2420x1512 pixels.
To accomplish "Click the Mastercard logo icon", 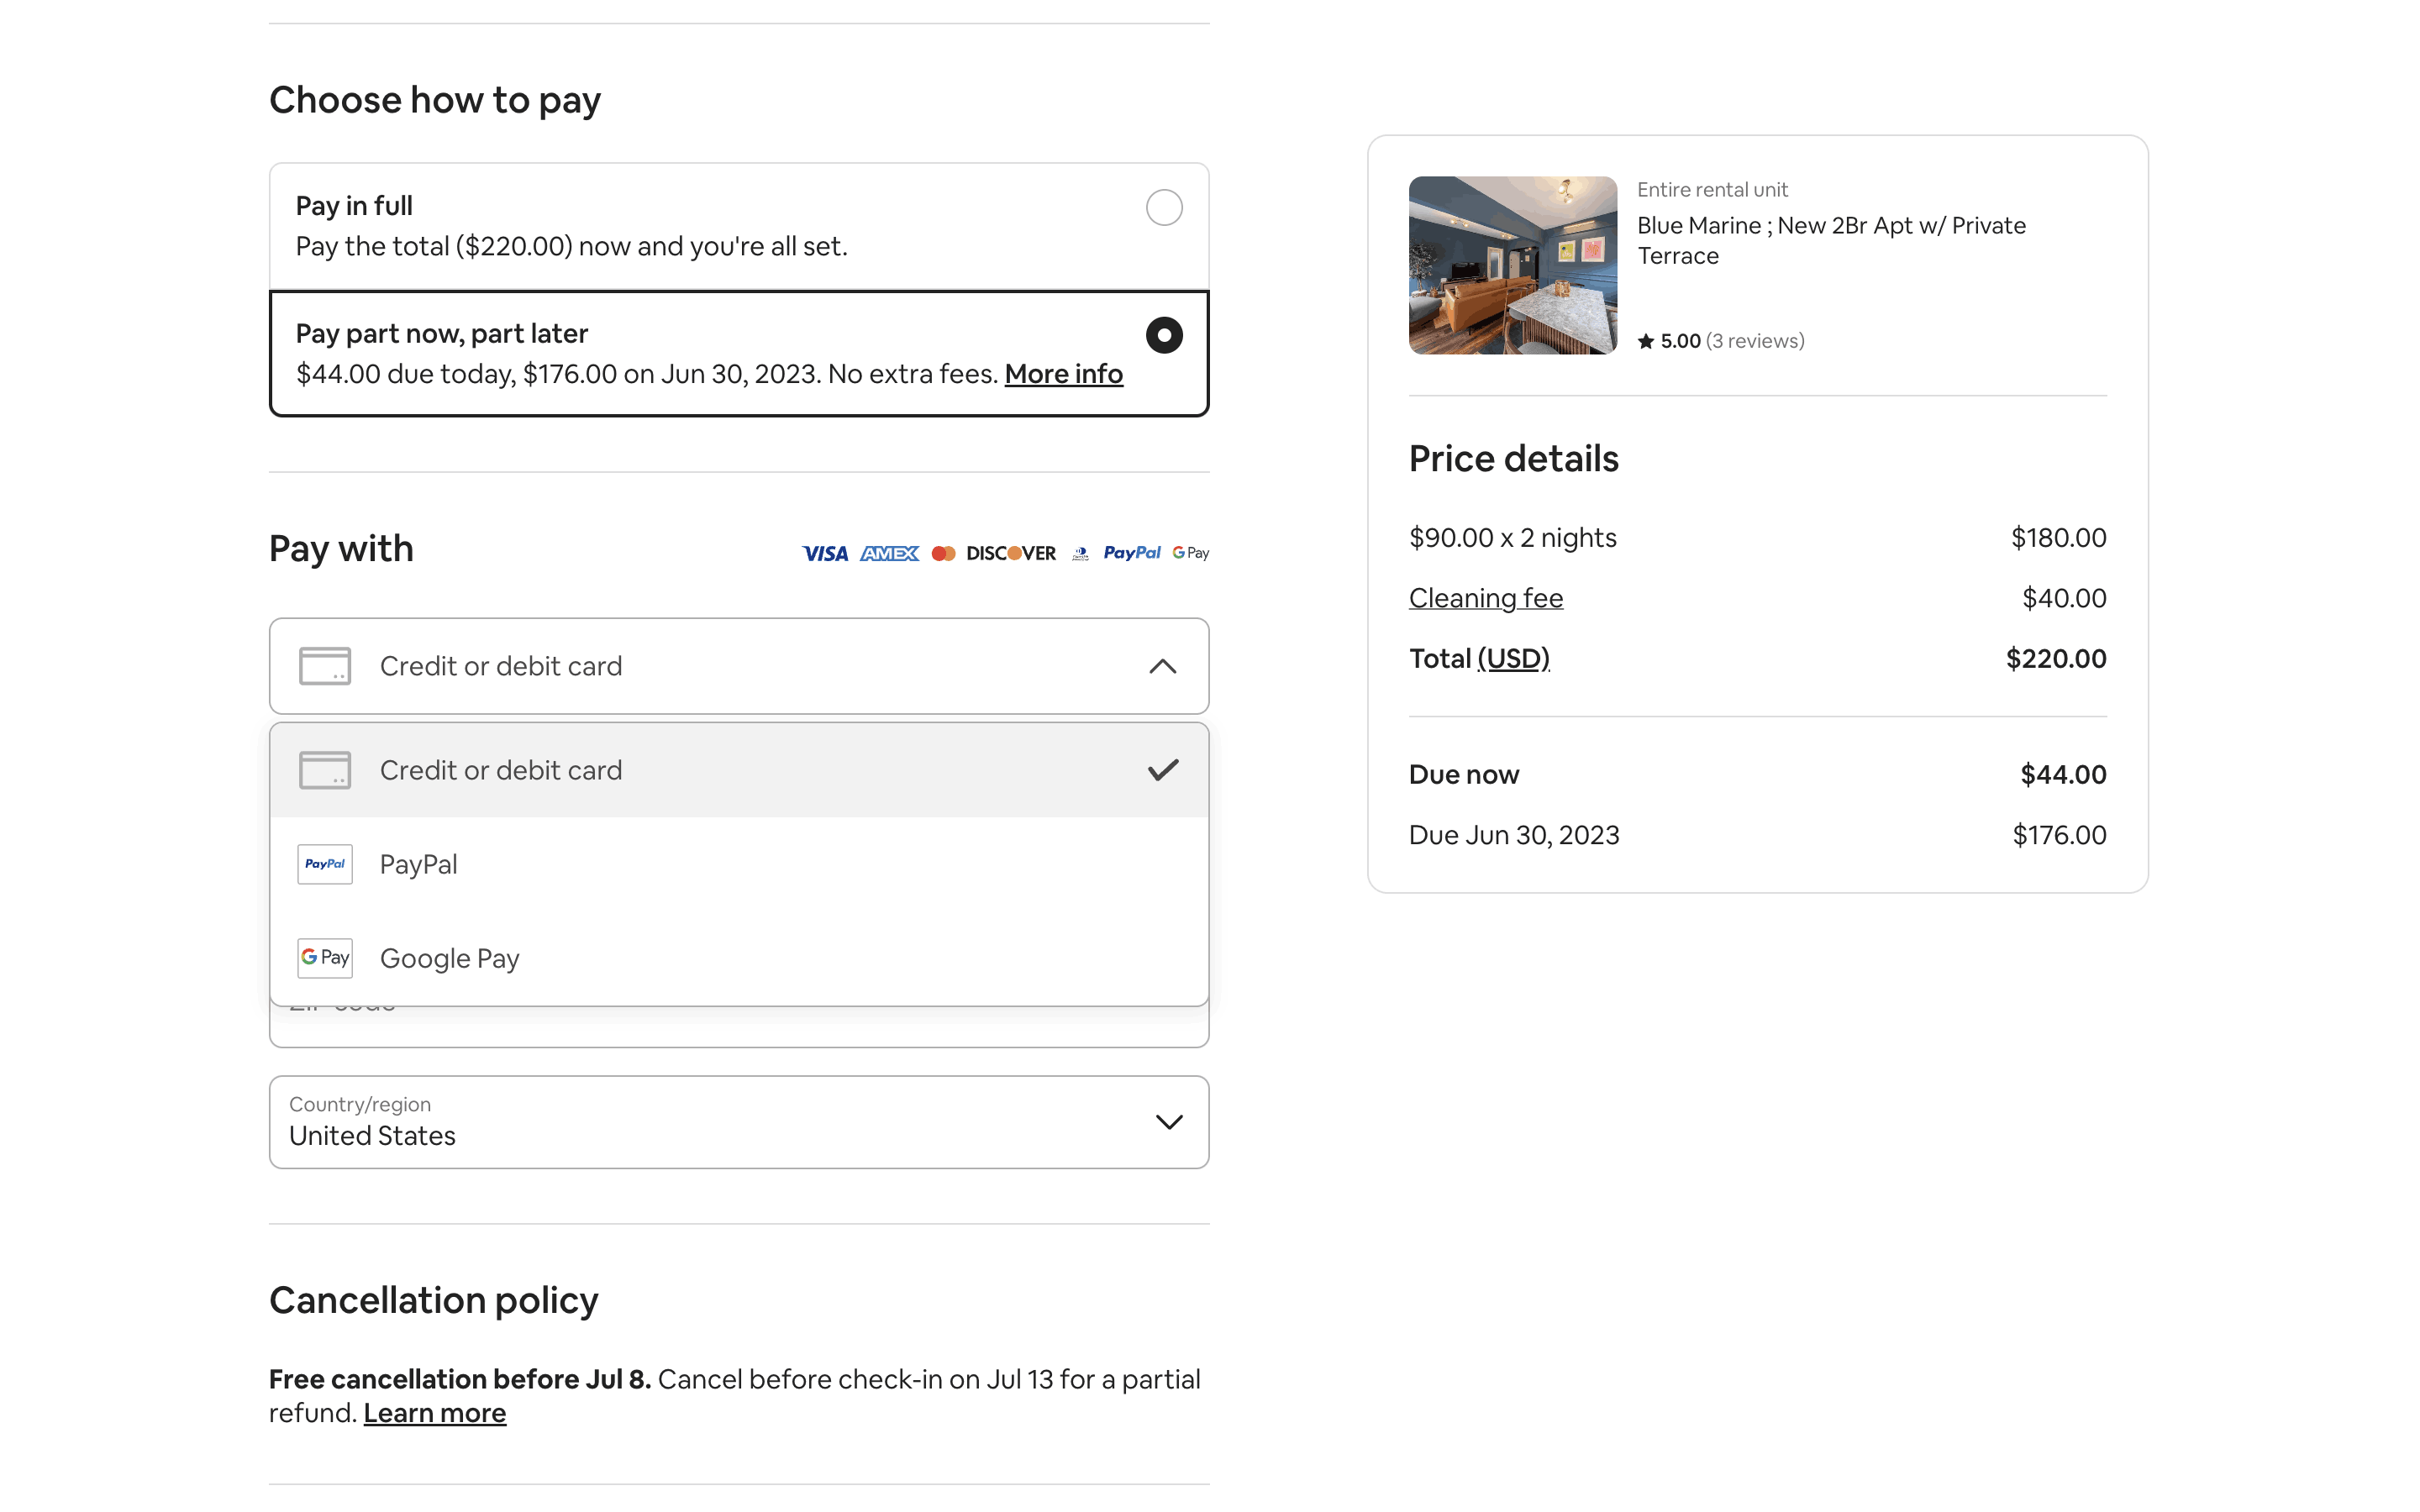I will 943,553.
